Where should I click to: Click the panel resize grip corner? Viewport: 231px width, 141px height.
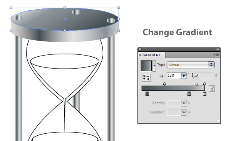click(218, 120)
